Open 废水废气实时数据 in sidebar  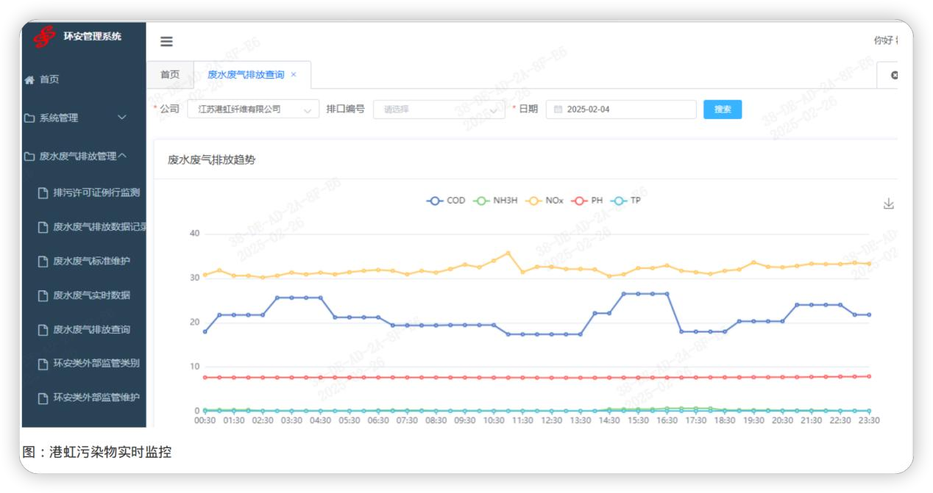pyautogui.click(x=91, y=295)
